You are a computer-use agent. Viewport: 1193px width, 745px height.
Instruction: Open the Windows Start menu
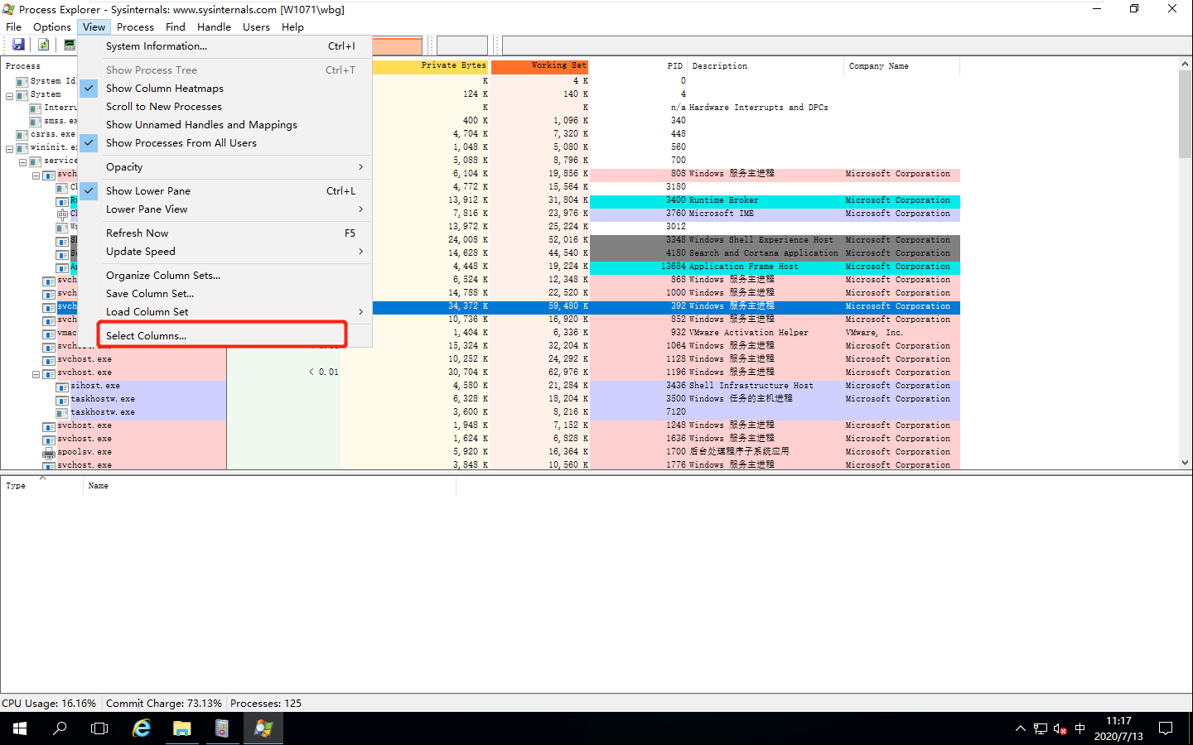[20, 728]
